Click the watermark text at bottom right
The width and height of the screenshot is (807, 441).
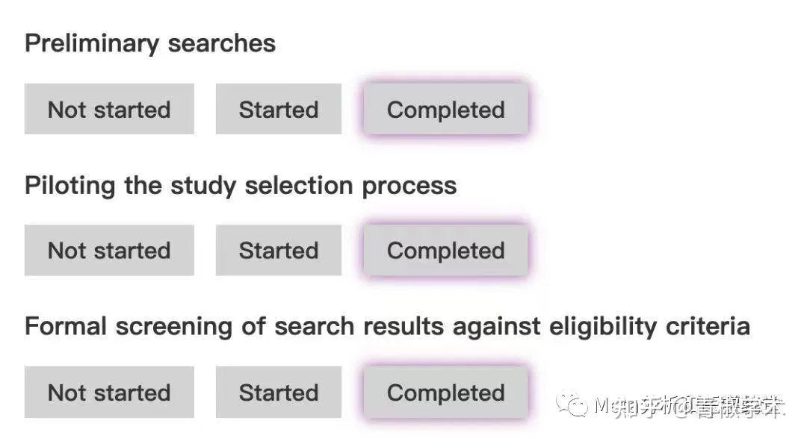tap(687, 406)
